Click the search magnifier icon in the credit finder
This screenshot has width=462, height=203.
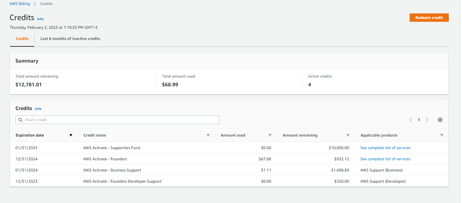[20, 120]
